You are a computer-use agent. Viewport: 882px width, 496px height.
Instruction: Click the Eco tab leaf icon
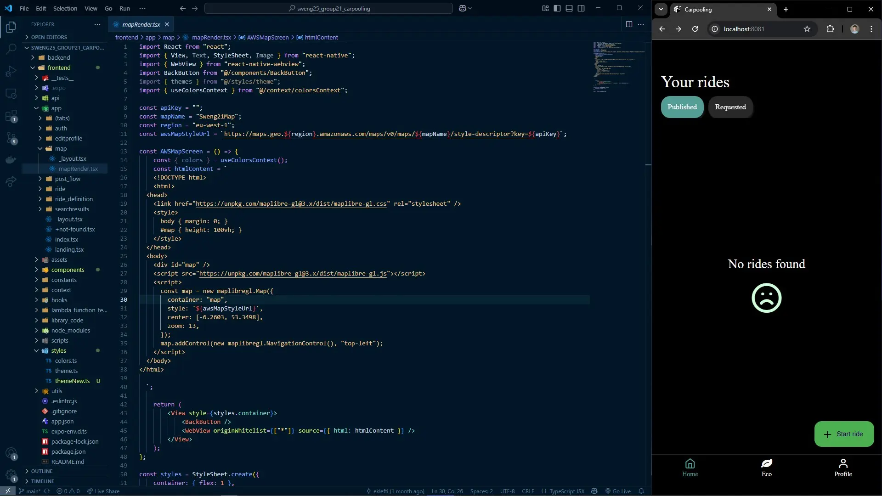tap(766, 463)
